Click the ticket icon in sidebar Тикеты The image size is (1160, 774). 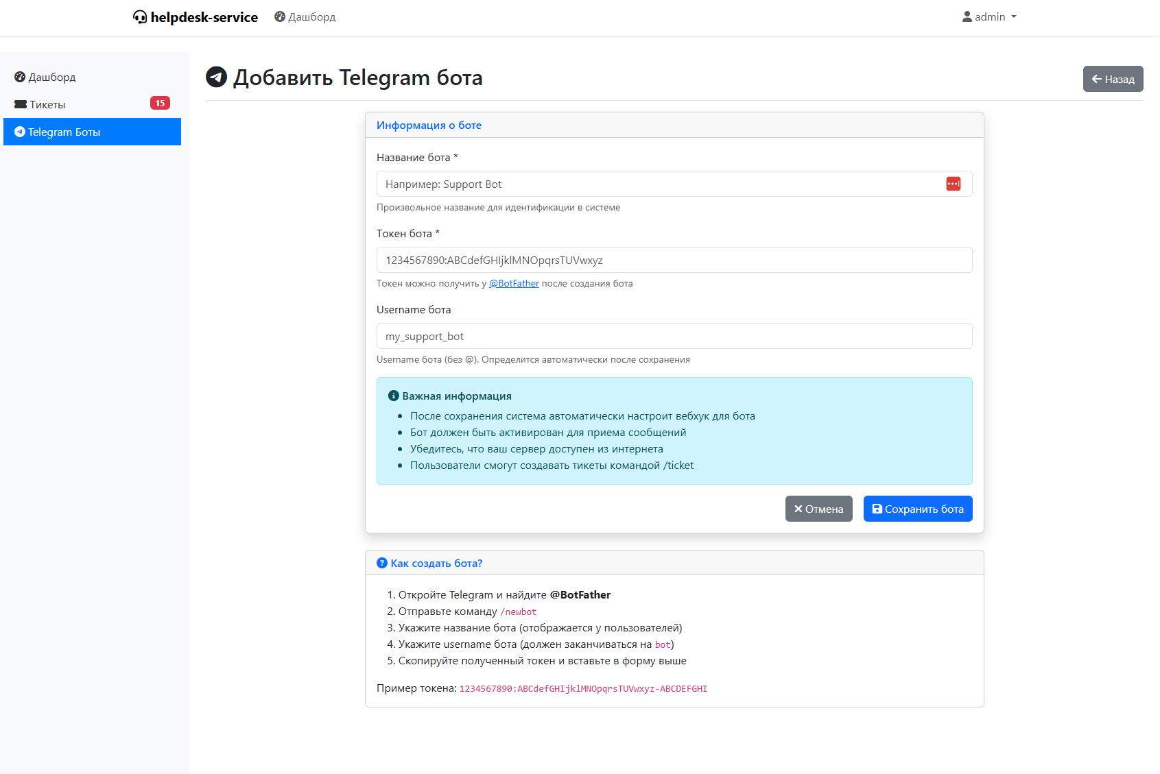pyautogui.click(x=21, y=105)
